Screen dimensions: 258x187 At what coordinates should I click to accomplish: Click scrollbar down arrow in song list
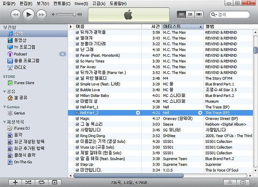click(x=255, y=171)
